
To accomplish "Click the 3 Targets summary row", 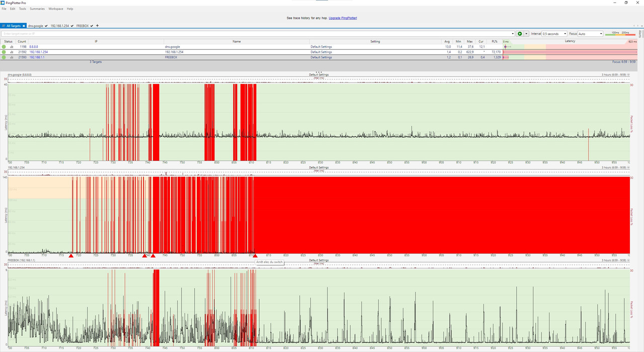I will [x=96, y=62].
